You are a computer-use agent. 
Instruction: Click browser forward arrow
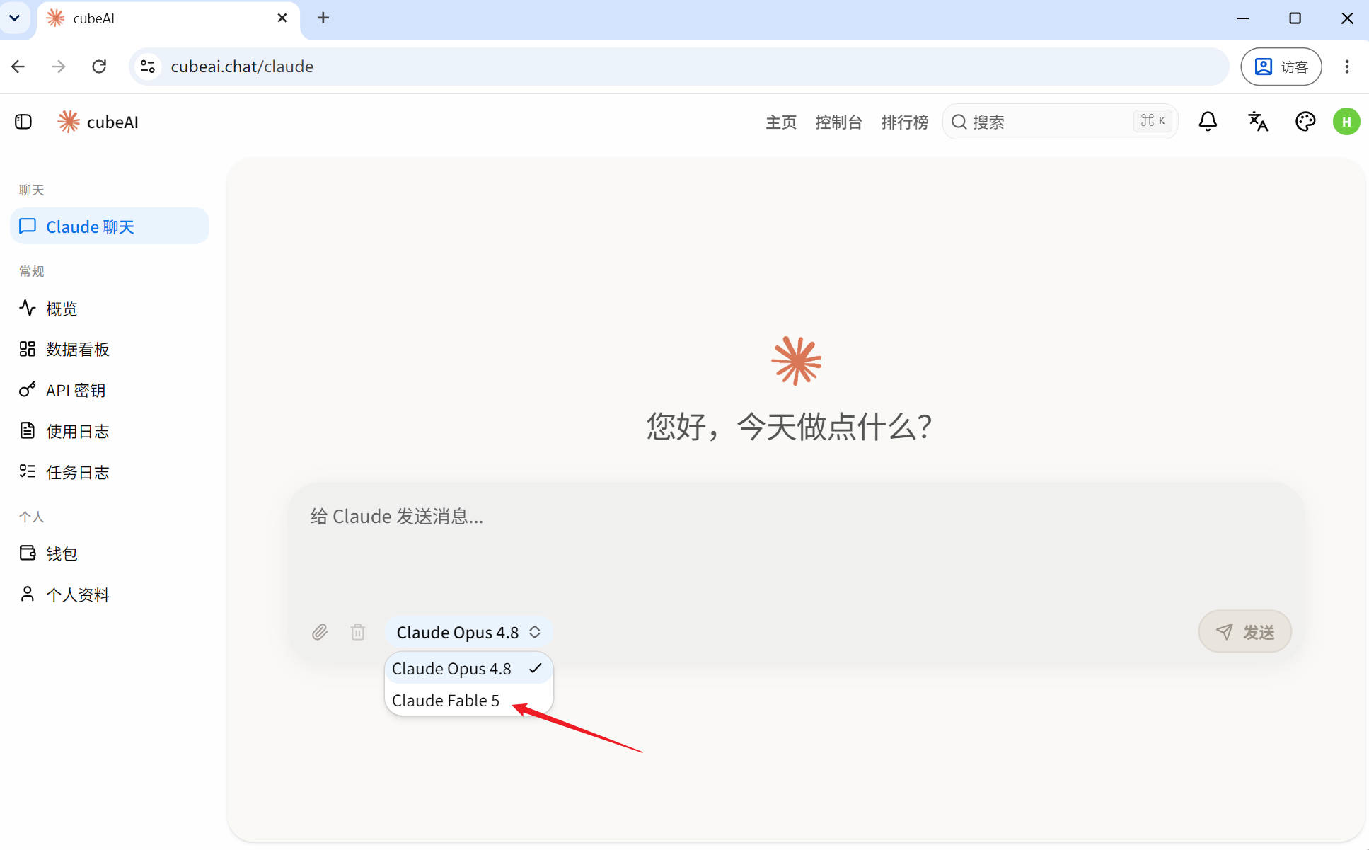click(59, 67)
